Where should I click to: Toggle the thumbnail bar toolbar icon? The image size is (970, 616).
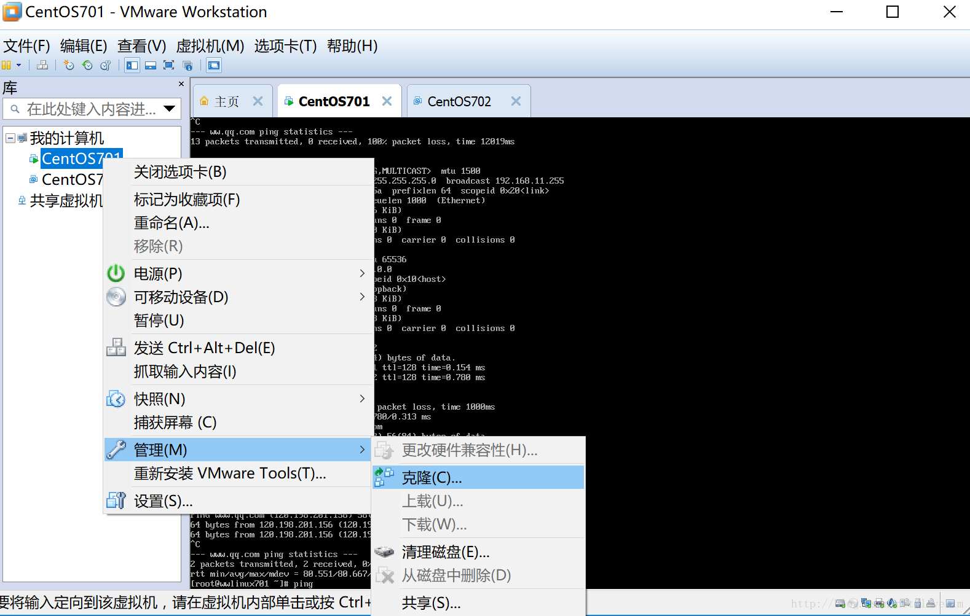pos(151,65)
